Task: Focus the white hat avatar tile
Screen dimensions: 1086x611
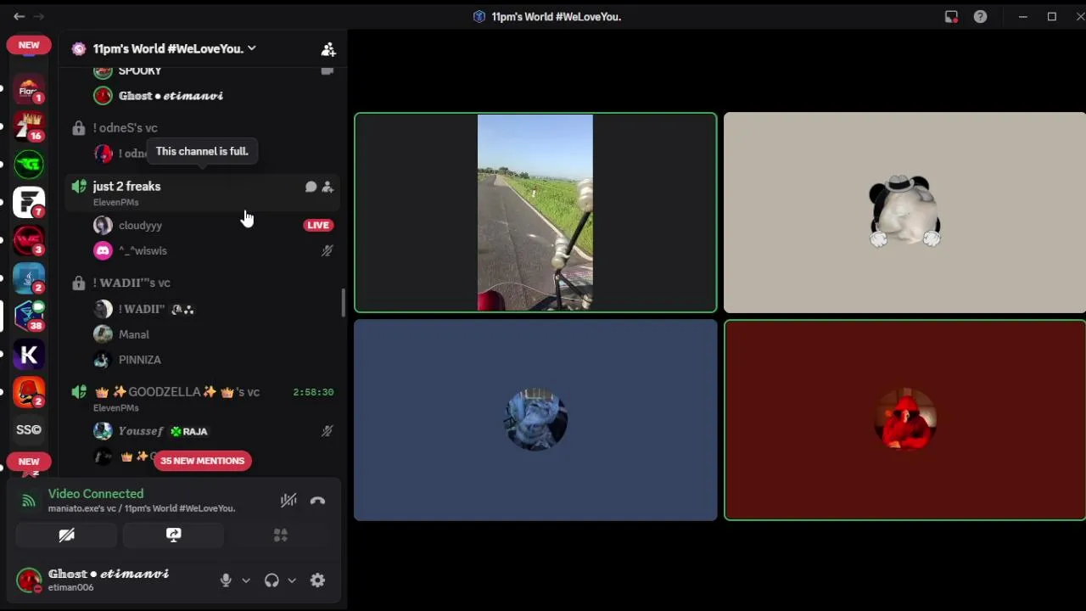Action: [x=904, y=213]
